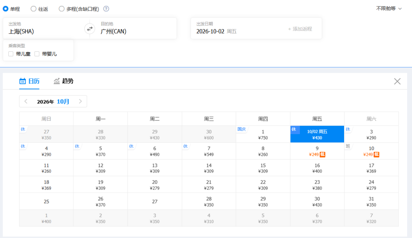The height and width of the screenshot is (238, 412).
Task: Click 添加返程 add return trip
Action: [x=300, y=29]
